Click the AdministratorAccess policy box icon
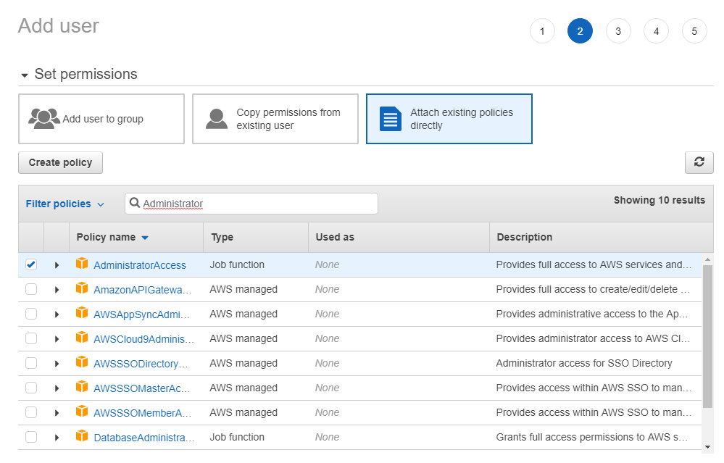This screenshot has height=463, width=724. [x=82, y=264]
